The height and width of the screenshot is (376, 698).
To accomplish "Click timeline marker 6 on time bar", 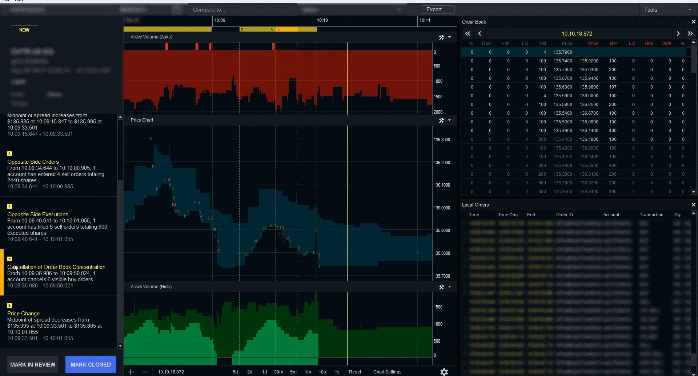I will pyautogui.click(x=272, y=29).
